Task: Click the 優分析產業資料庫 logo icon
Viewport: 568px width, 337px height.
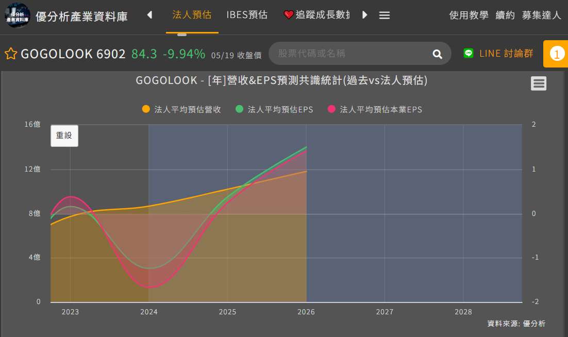Action: pyautogui.click(x=17, y=15)
